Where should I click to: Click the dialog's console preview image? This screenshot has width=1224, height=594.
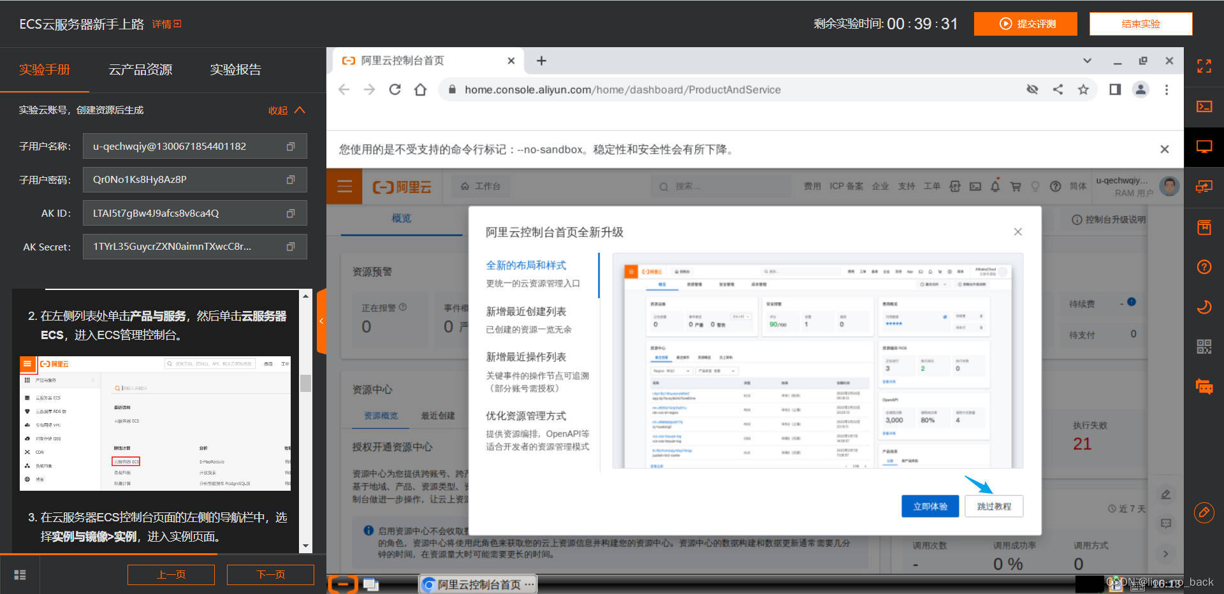[818, 361]
